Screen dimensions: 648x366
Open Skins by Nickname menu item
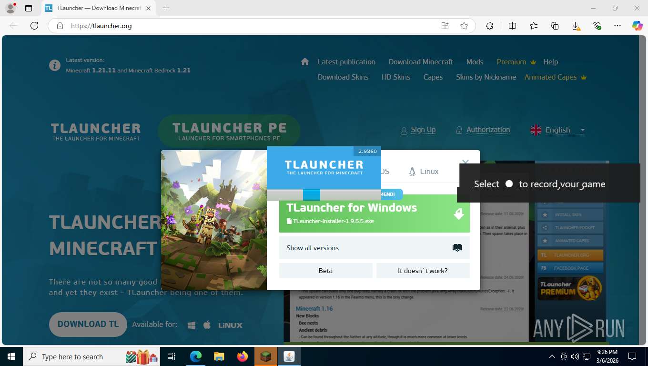(486, 77)
